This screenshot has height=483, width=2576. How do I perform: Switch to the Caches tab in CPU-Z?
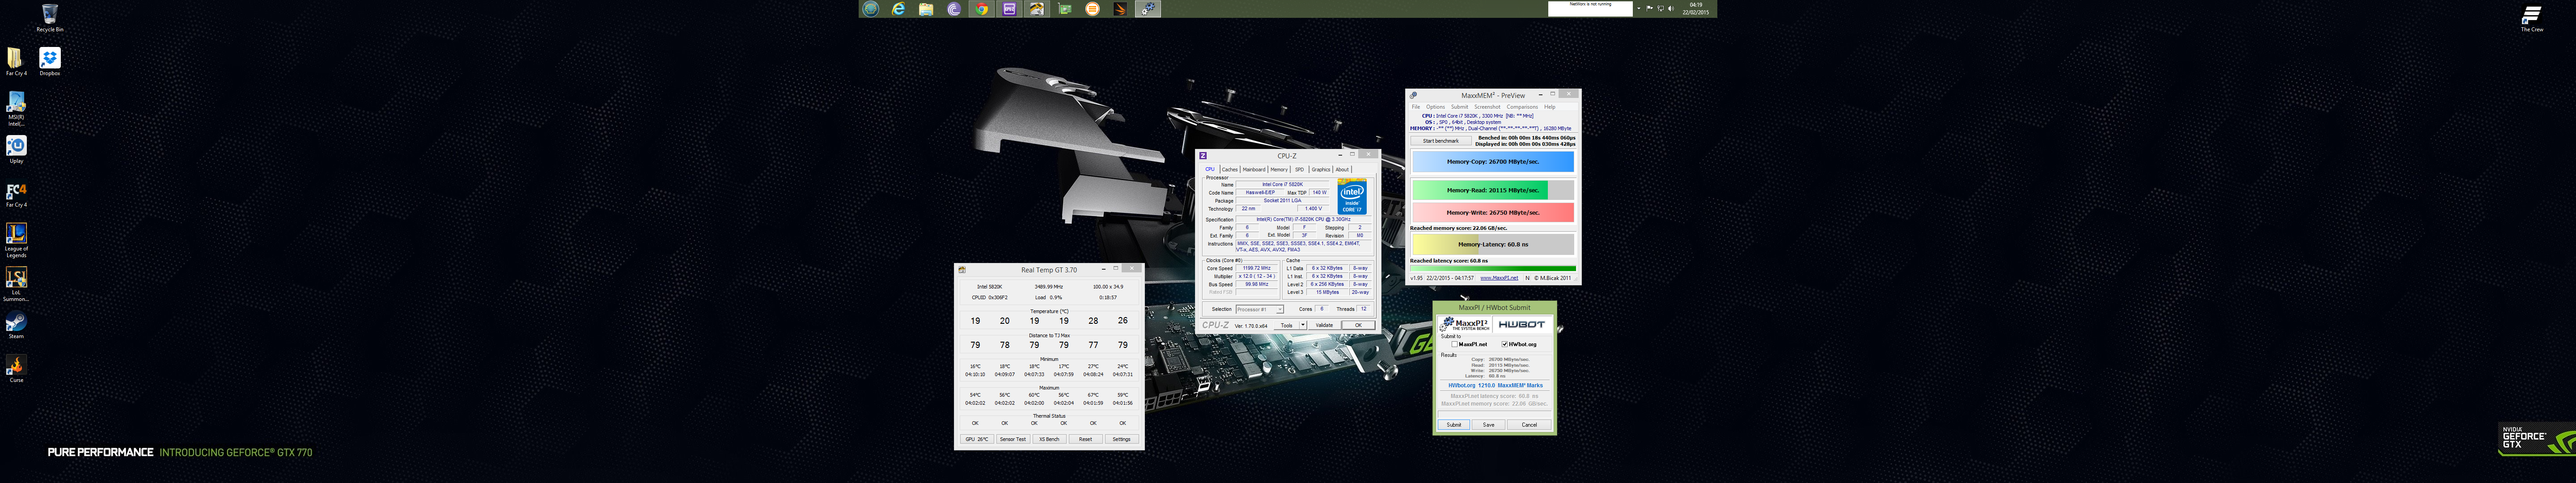1230,169
